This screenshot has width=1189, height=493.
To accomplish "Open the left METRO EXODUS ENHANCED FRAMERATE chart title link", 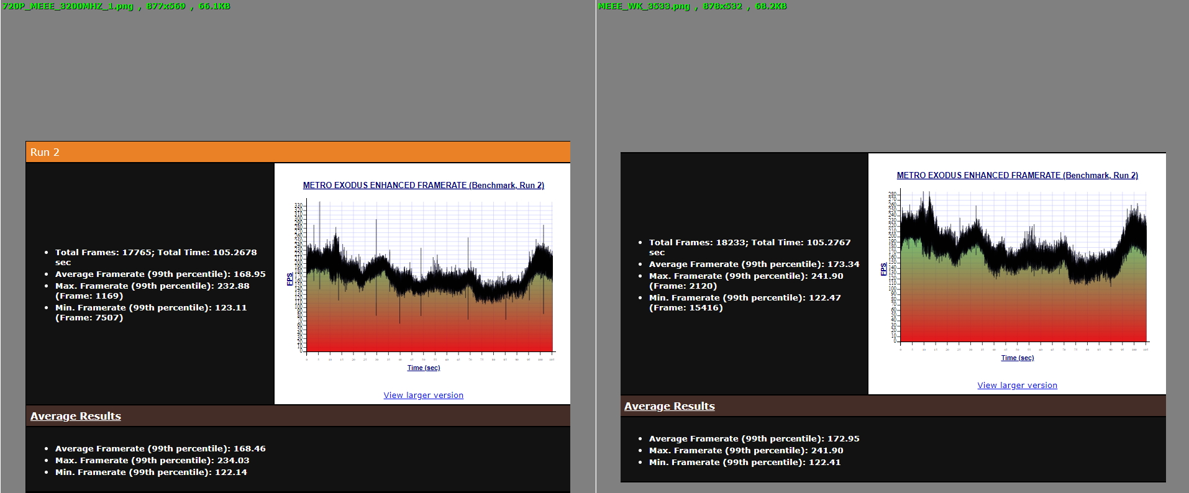I will point(423,185).
